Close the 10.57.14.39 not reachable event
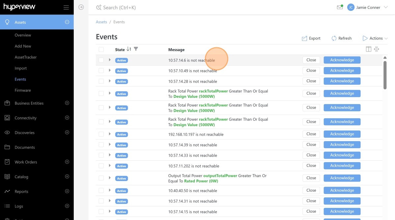The width and height of the screenshot is (395, 220). [311, 144]
